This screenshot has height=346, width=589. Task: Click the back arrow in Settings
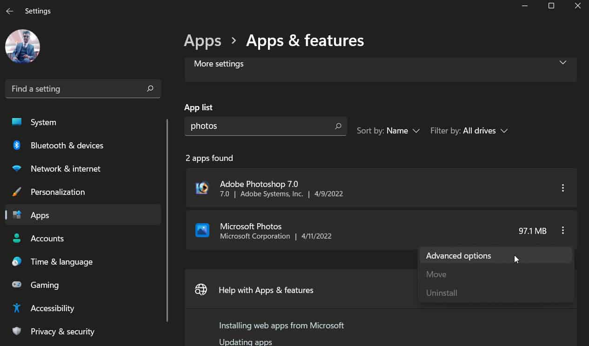coord(9,11)
